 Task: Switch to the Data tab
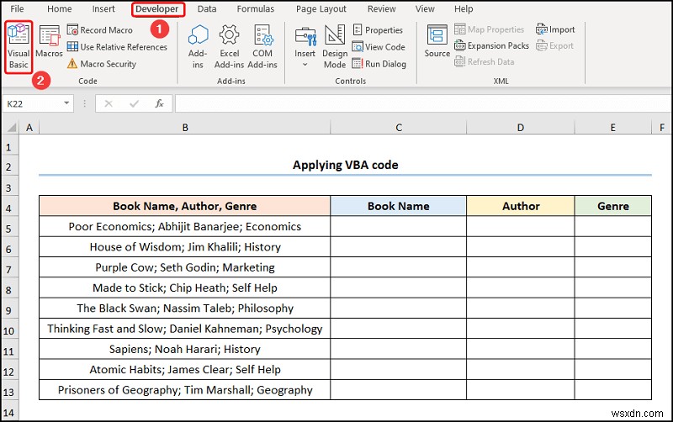207,8
